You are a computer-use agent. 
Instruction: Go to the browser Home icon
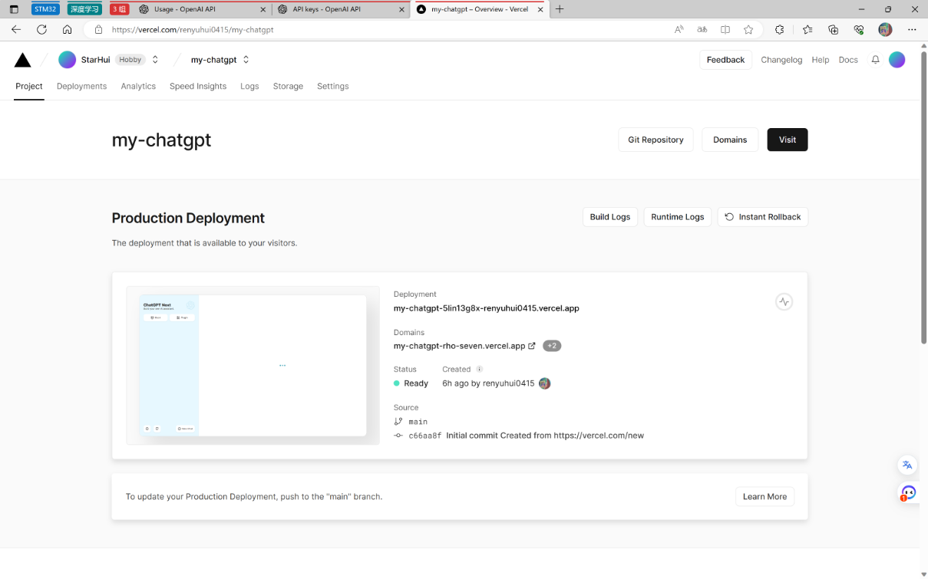(x=68, y=29)
